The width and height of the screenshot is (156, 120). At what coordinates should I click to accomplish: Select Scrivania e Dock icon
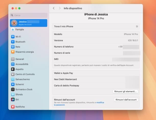pos(13,89)
